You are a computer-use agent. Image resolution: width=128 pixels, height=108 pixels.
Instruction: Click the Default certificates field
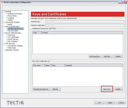[x=85, y=25]
